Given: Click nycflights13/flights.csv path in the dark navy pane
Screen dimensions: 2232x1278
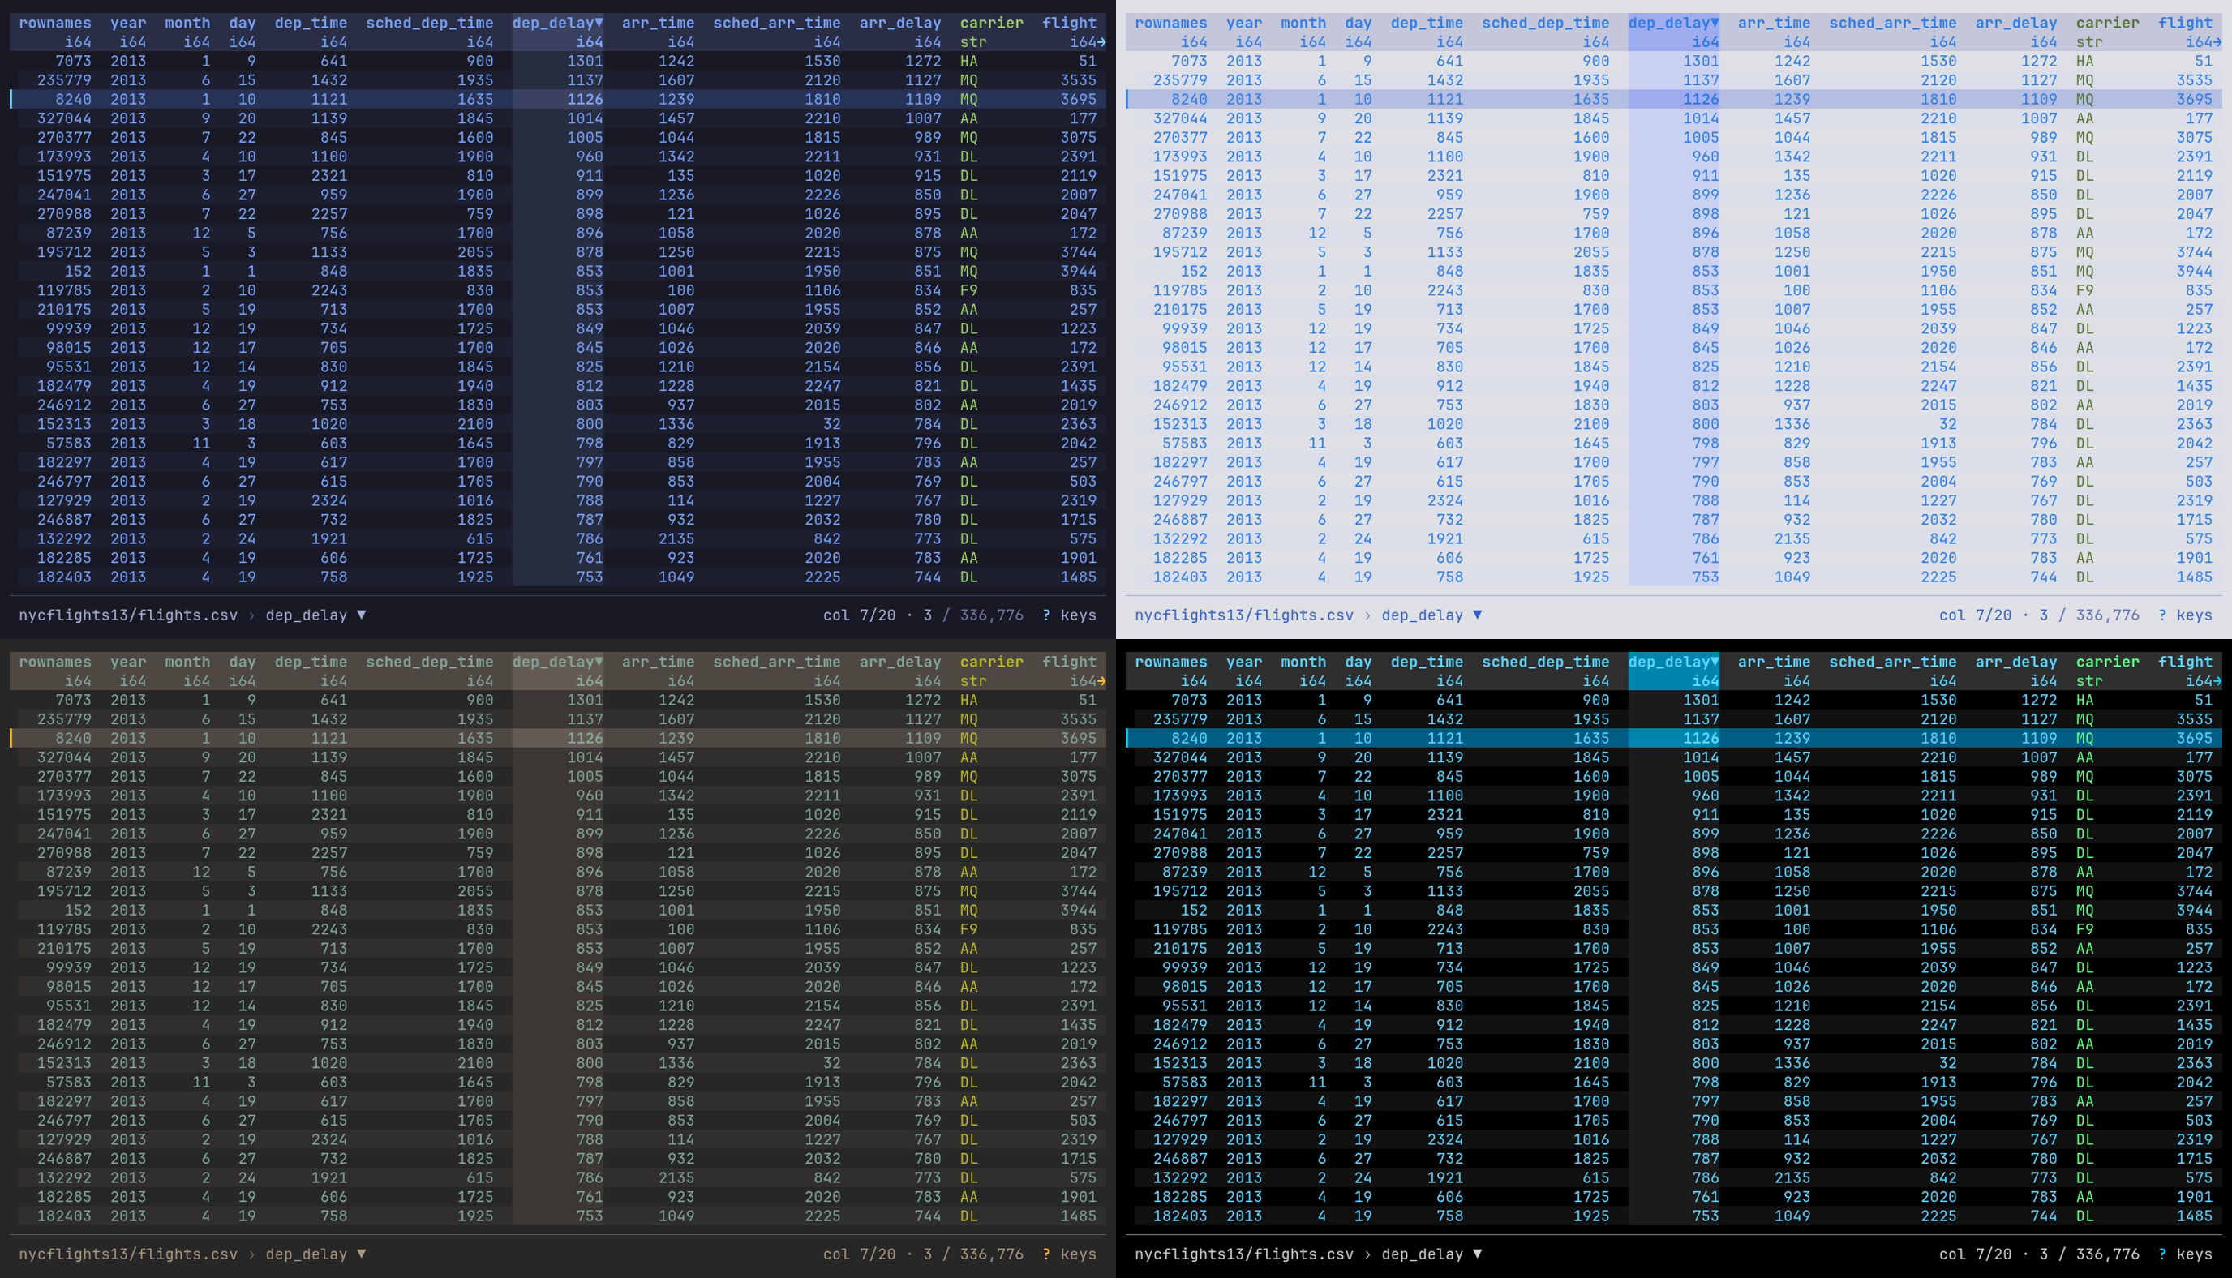Looking at the screenshot, I should pyautogui.click(x=128, y=615).
